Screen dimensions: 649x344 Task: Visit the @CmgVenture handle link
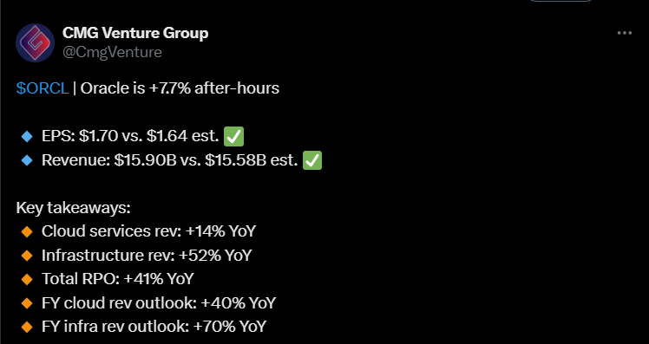(112, 52)
